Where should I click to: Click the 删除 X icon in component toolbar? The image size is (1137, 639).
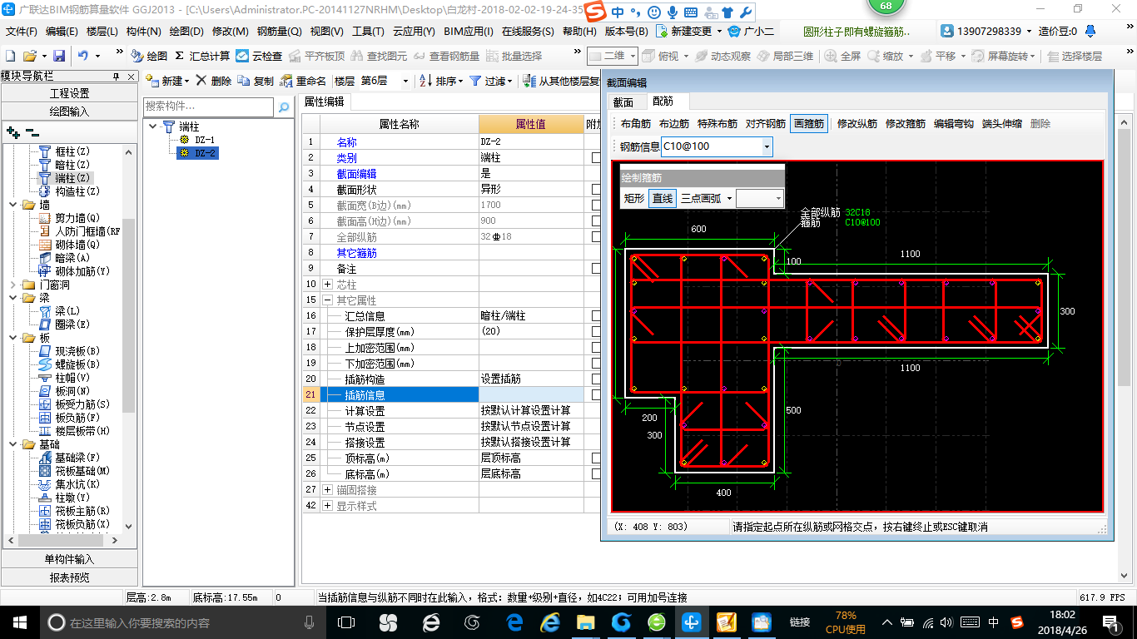click(x=202, y=82)
